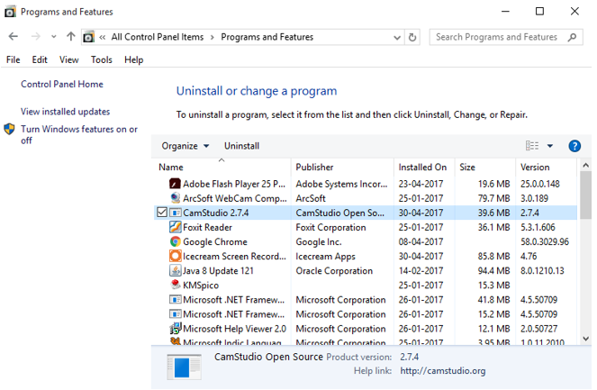The width and height of the screenshot is (597, 390).
Task: Open the Edit menu
Action: (40, 59)
